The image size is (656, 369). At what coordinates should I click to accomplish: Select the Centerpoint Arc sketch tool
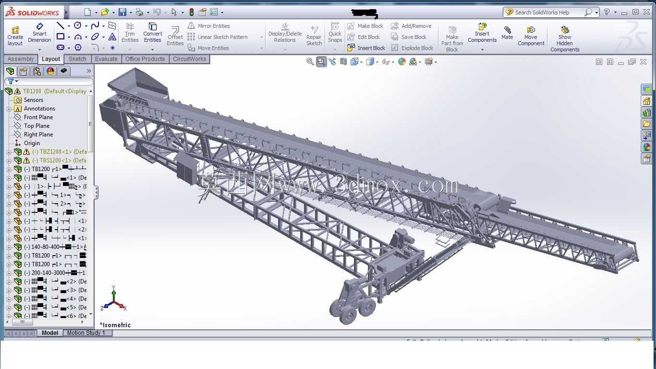[78, 37]
